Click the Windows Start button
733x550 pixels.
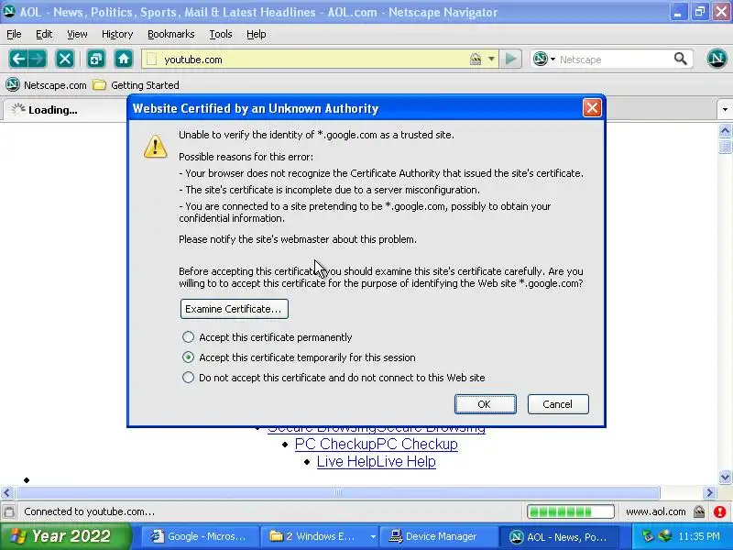pyautogui.click(x=65, y=536)
